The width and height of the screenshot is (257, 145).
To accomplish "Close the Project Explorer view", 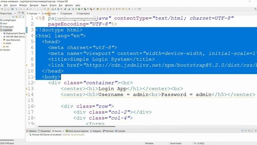I will 15,13.
